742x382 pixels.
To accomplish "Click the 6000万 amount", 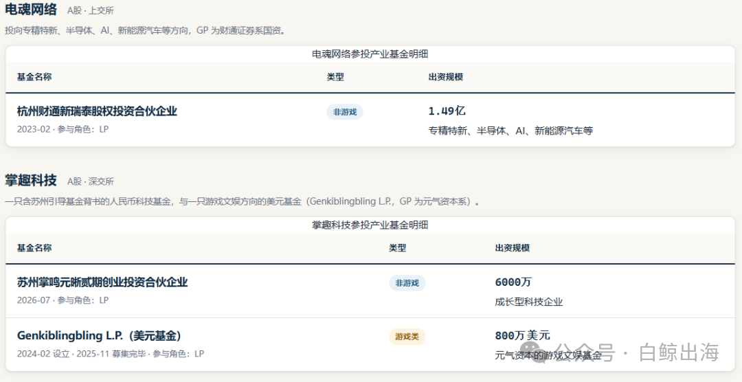I will tap(513, 282).
